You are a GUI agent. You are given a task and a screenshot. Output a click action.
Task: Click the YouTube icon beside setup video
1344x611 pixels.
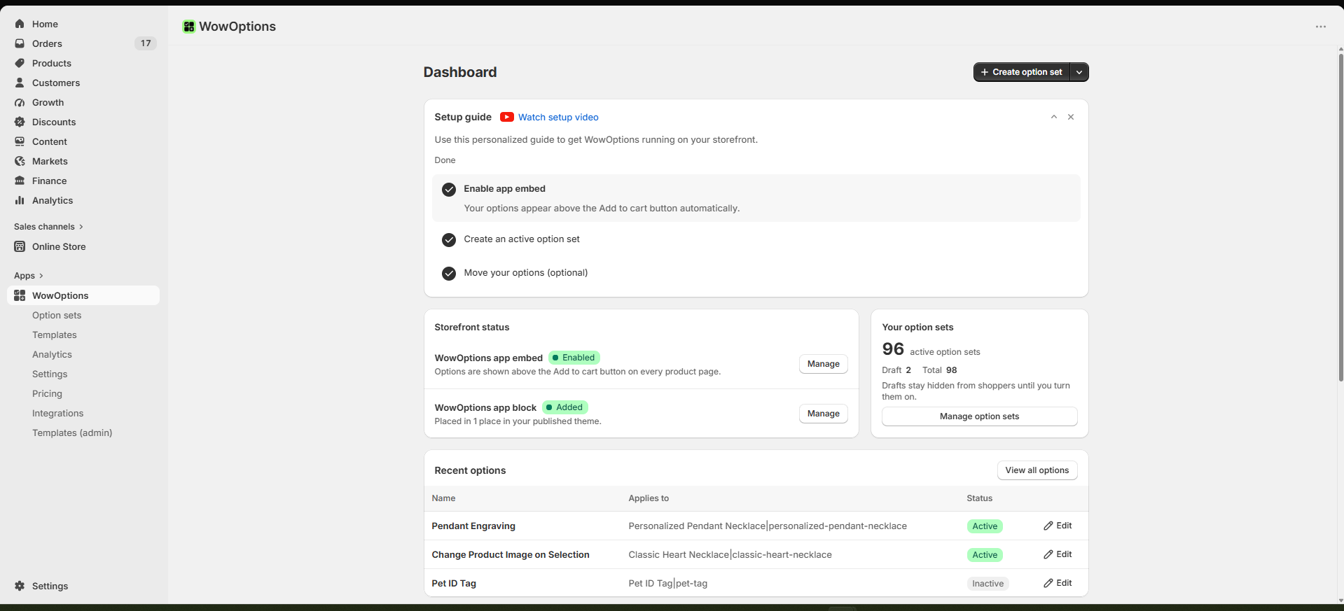(507, 117)
